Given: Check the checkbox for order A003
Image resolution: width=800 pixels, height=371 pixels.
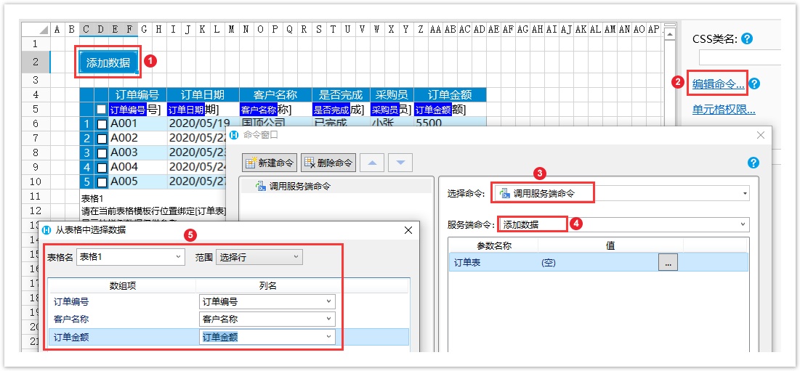Looking at the screenshot, I should tap(102, 153).
